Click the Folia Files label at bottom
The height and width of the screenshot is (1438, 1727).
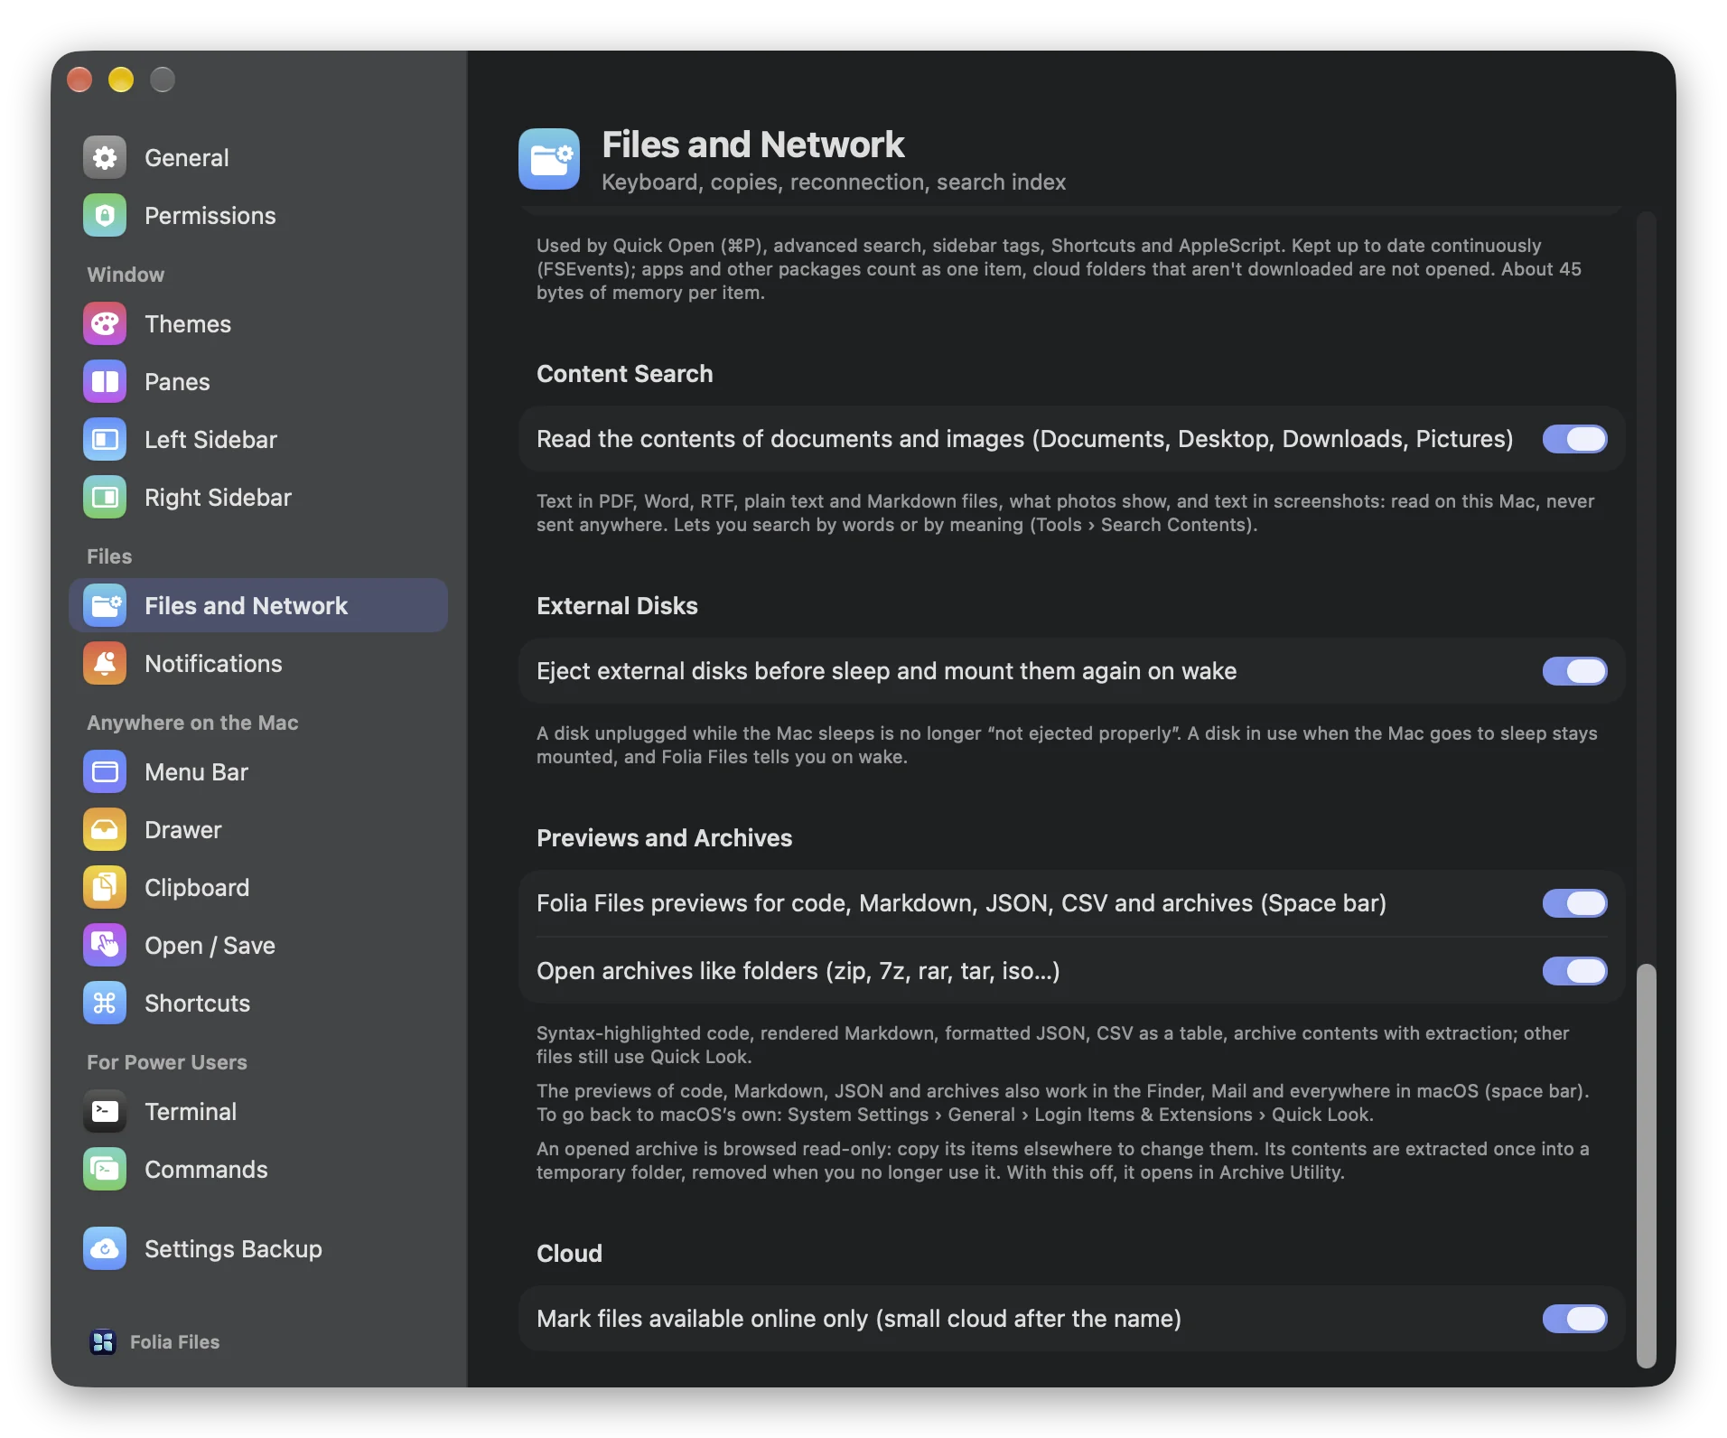(174, 1342)
